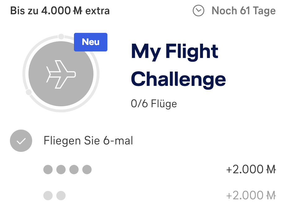Click the blue "Neu" badge
The height and width of the screenshot is (221, 281).
(91, 42)
